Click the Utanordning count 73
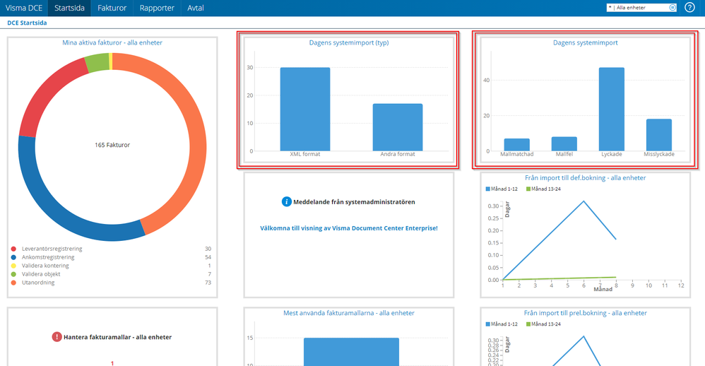This screenshot has width=705, height=366. click(x=208, y=283)
